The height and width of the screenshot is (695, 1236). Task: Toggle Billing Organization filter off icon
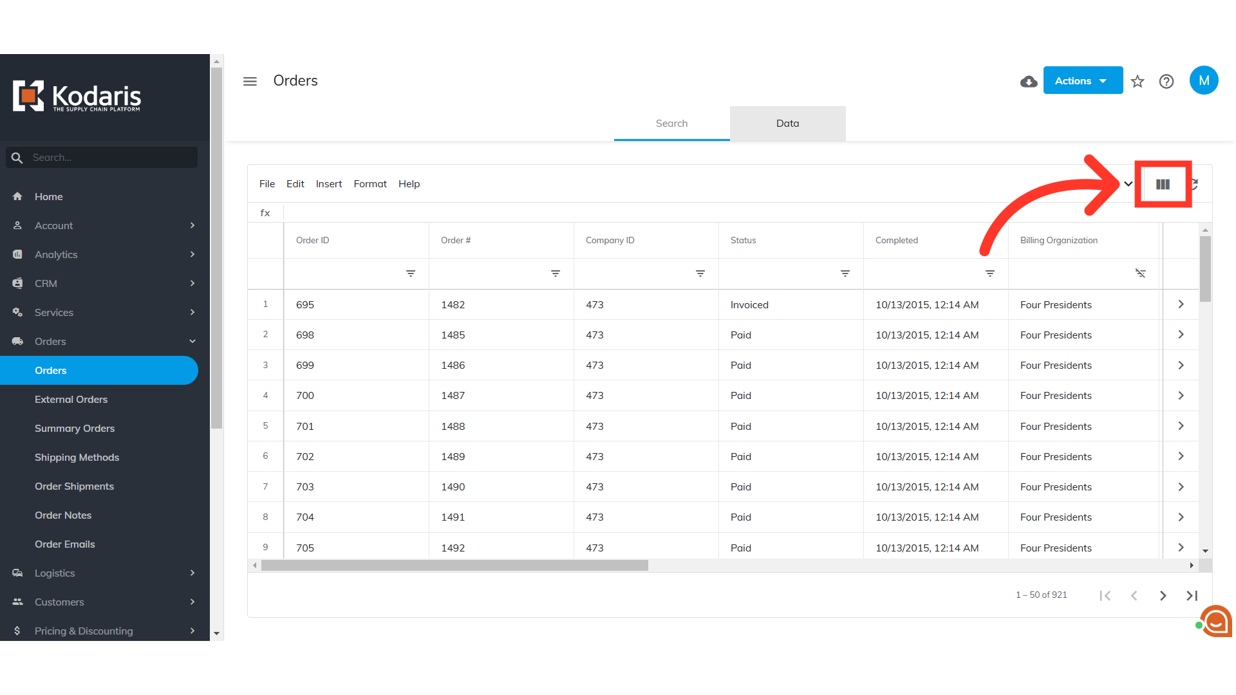[1140, 273]
